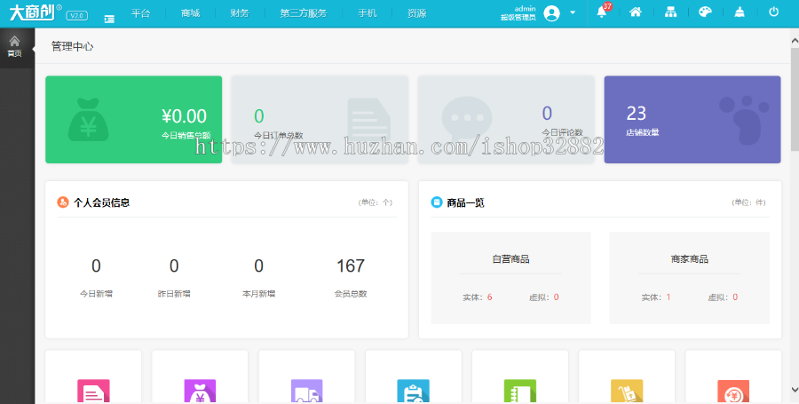Open the sitemap structure icon
Screen dimensions: 799x404
coord(670,12)
